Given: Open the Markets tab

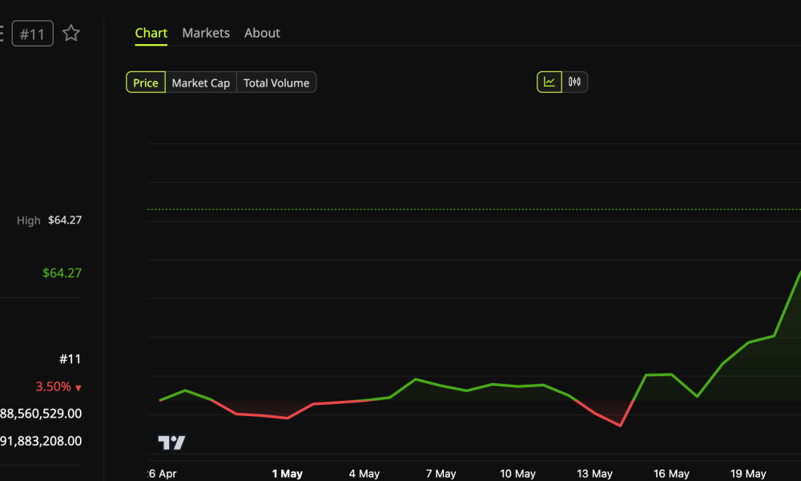Looking at the screenshot, I should (206, 33).
